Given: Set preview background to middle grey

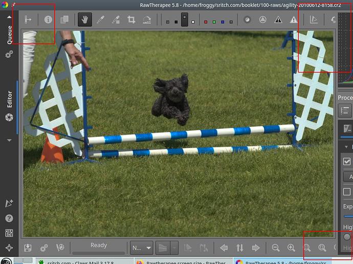Looking at the screenshot, I should pyautogui.click(x=184, y=19).
